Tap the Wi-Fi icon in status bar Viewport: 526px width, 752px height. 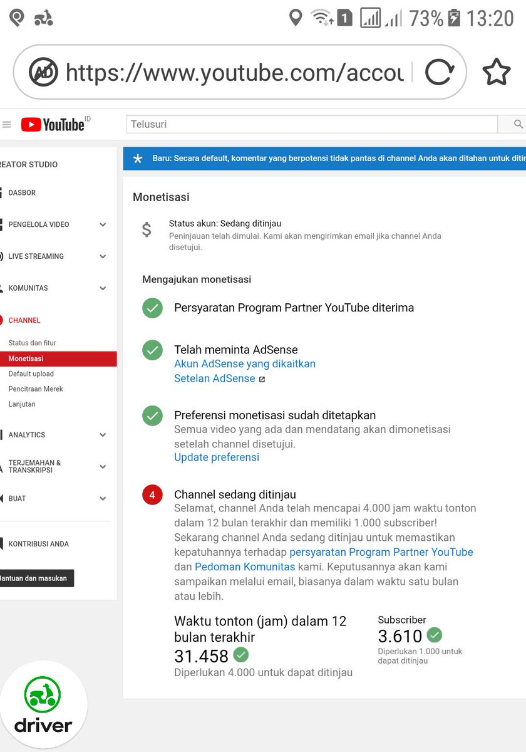(322, 18)
